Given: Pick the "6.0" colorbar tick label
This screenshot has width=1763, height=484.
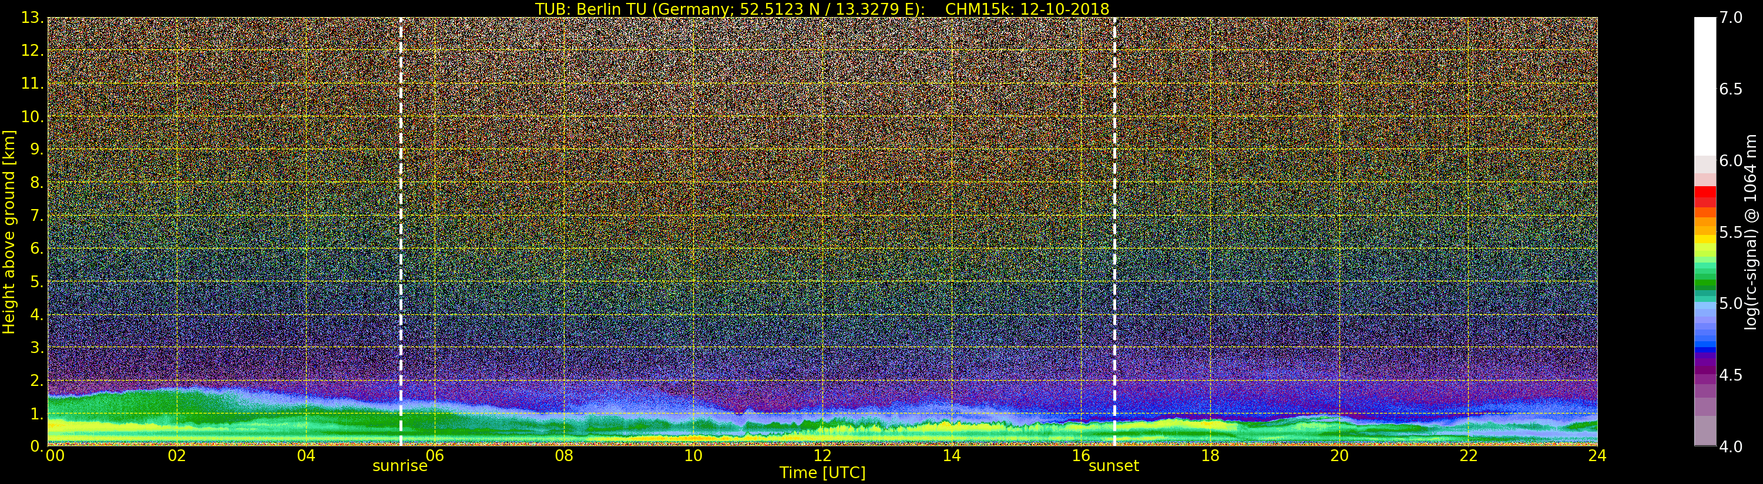Looking at the screenshot, I should [x=1731, y=160].
